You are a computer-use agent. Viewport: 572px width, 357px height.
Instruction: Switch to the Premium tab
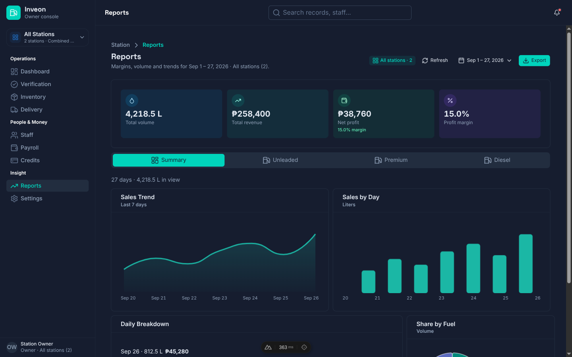pyautogui.click(x=391, y=160)
